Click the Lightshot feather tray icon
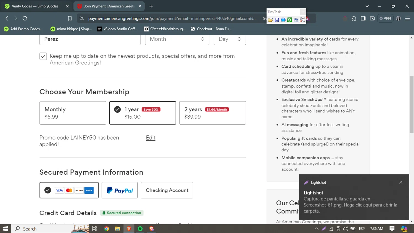 (x=324, y=229)
